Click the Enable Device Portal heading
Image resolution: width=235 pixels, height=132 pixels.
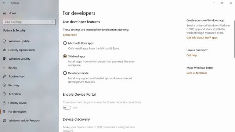79,95
